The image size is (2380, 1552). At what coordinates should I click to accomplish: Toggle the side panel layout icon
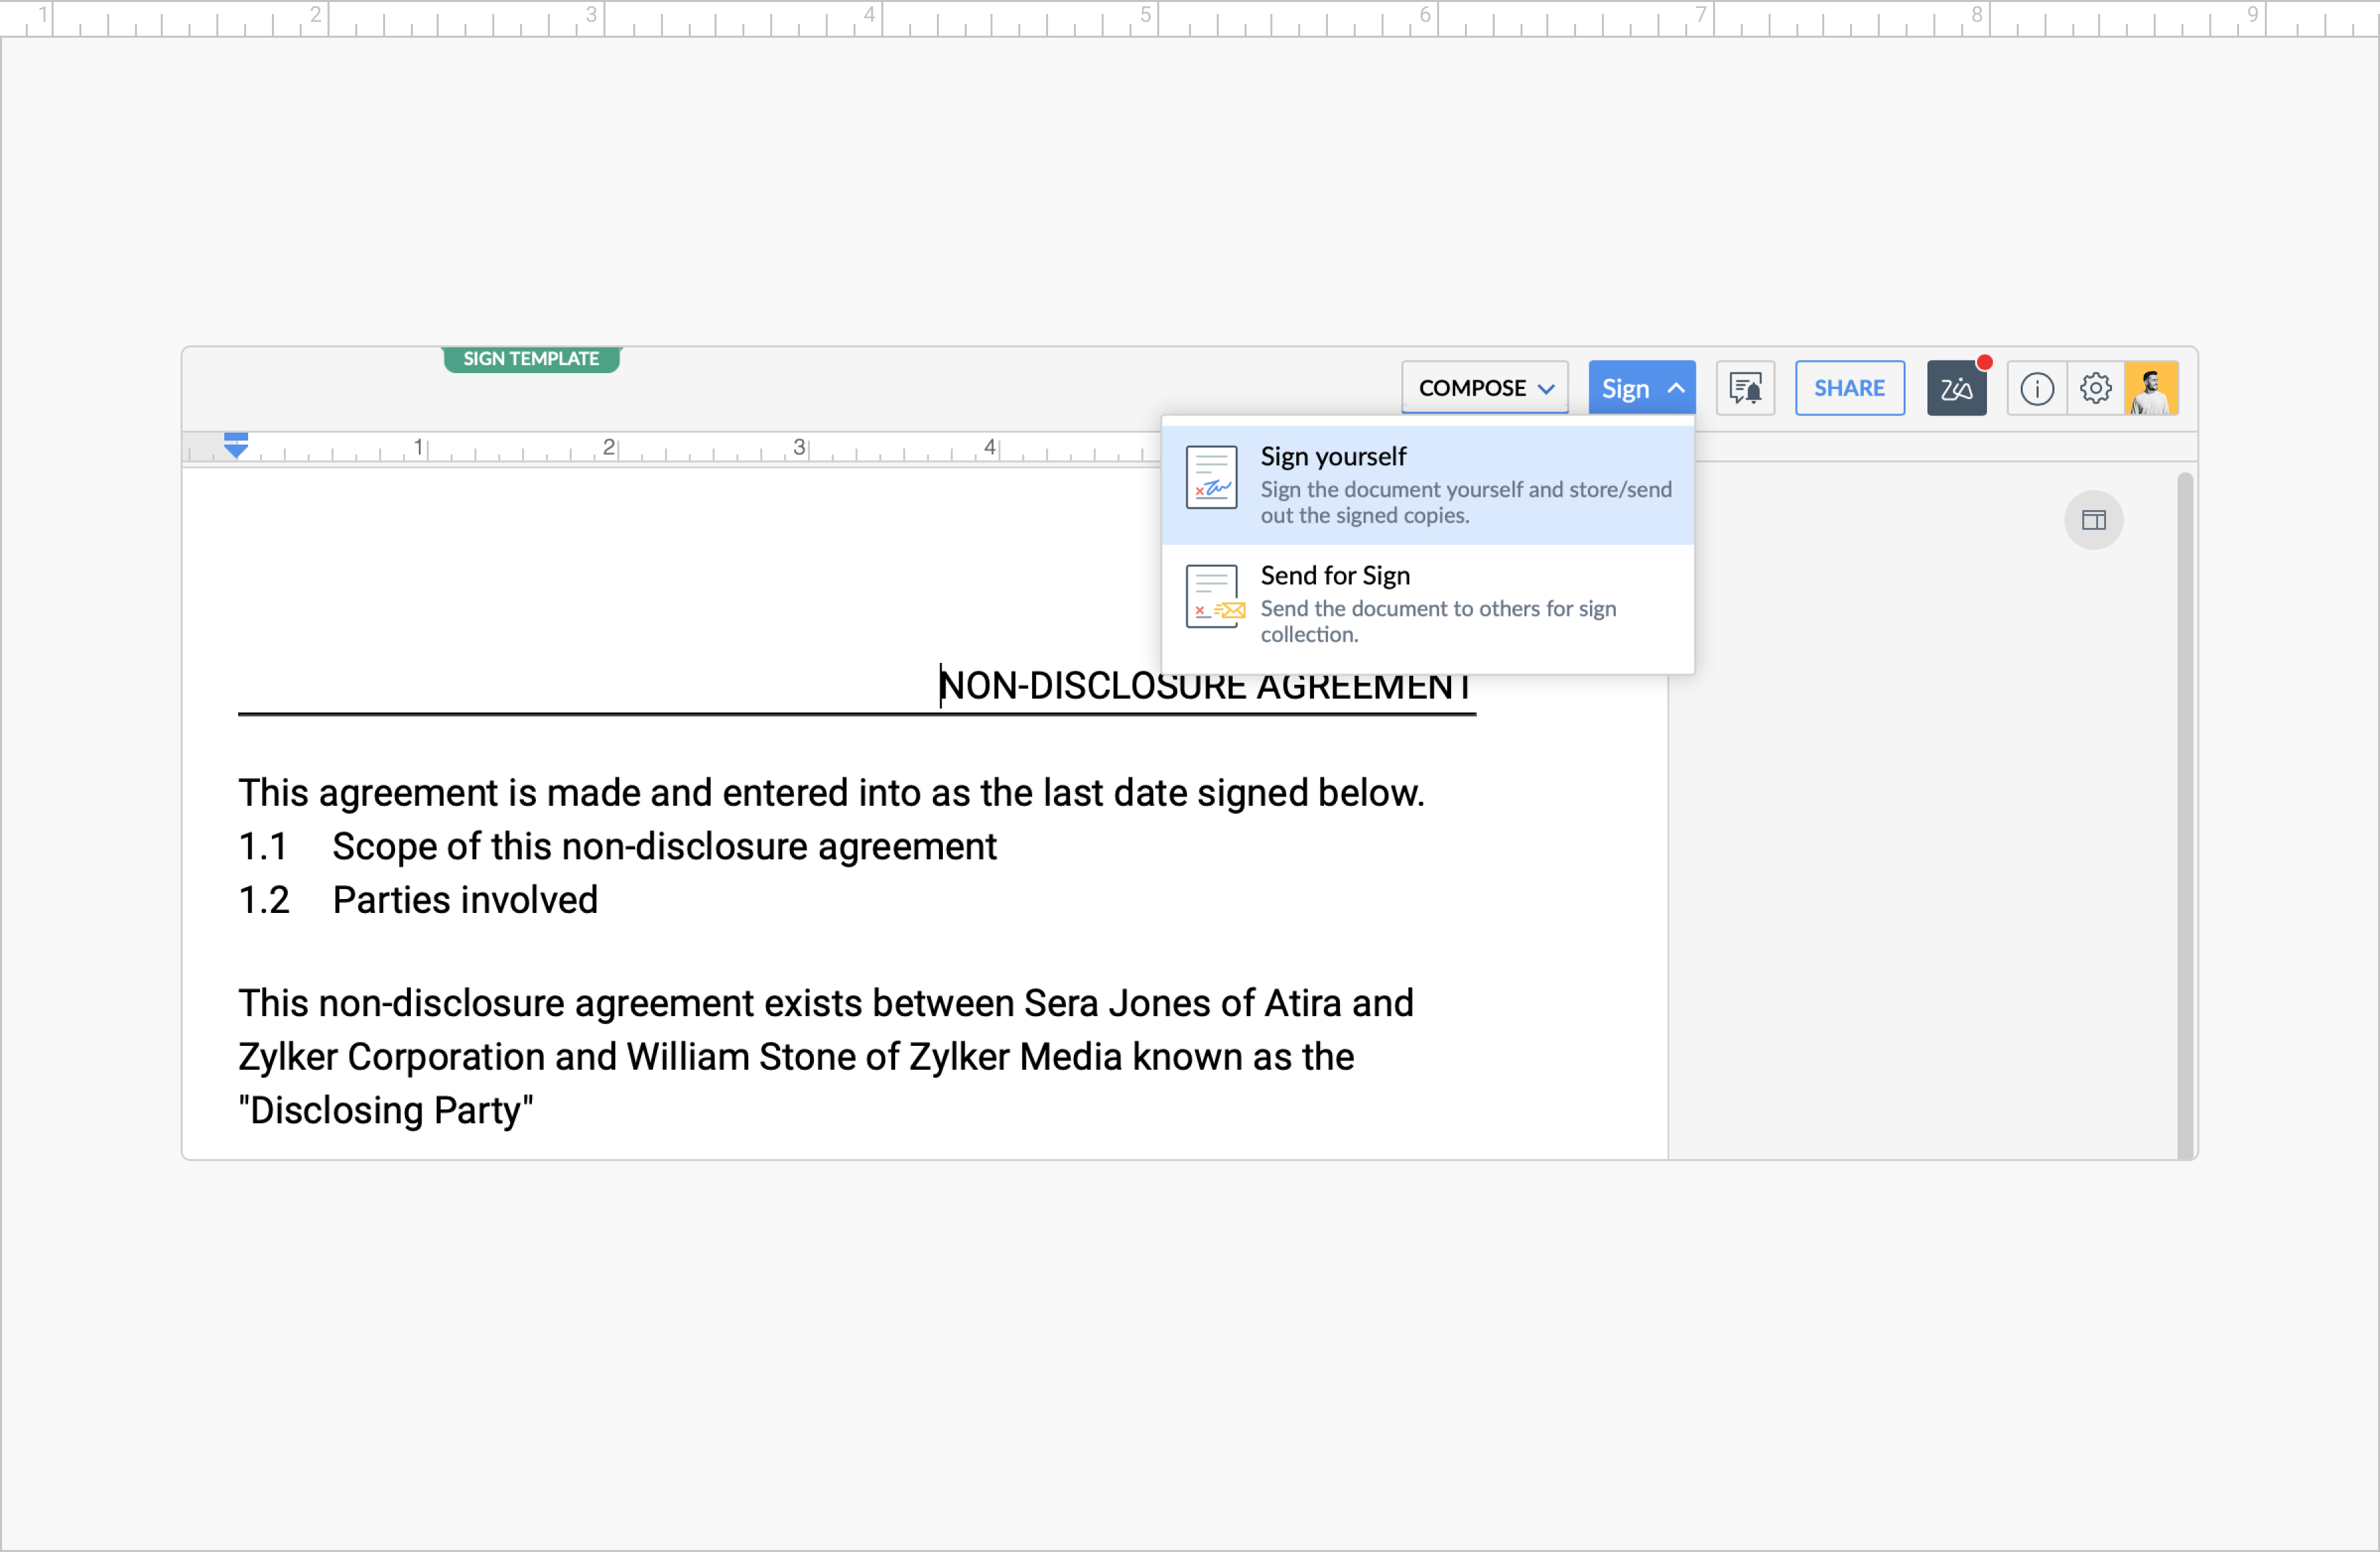click(x=2093, y=520)
